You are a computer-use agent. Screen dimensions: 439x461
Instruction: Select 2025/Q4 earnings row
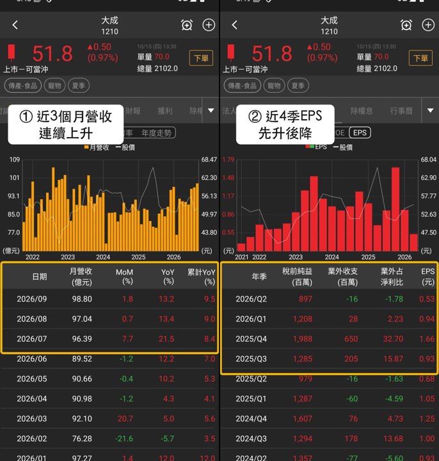329,339
